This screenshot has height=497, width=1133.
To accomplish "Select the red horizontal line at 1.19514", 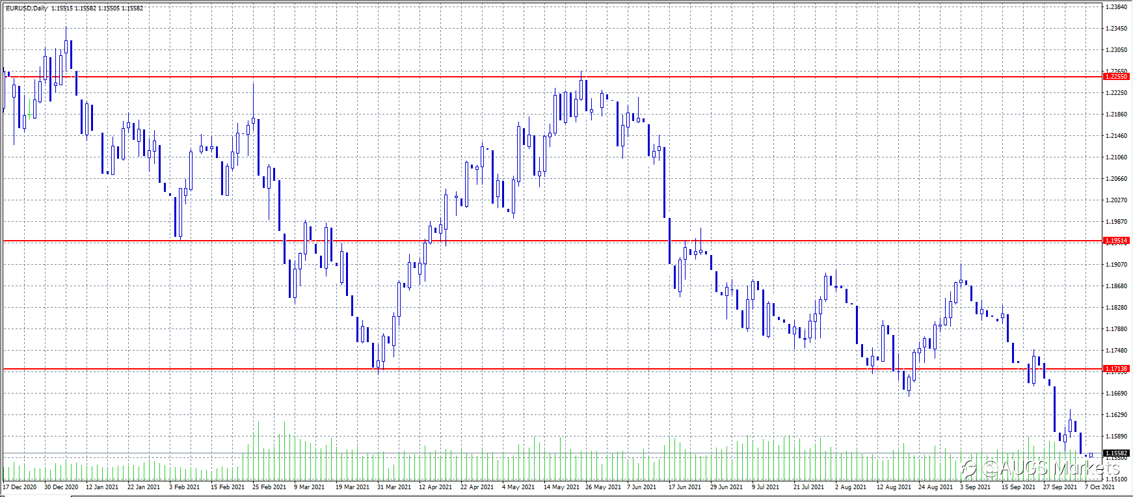I will pyautogui.click(x=553, y=241).
